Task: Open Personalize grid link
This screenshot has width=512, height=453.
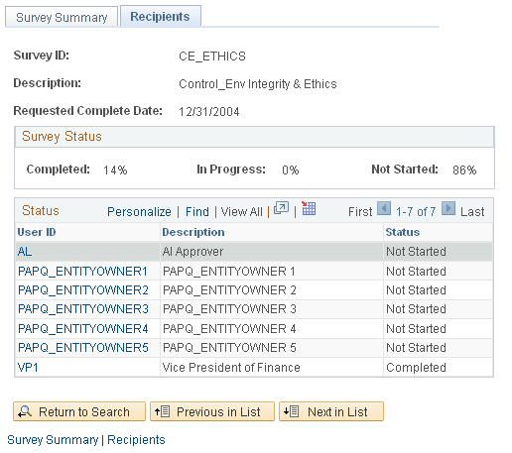Action: (139, 211)
